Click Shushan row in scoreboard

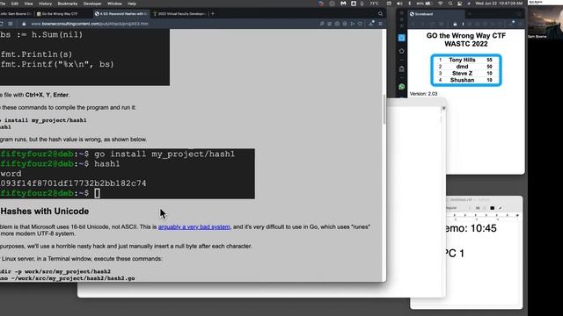coord(465,80)
